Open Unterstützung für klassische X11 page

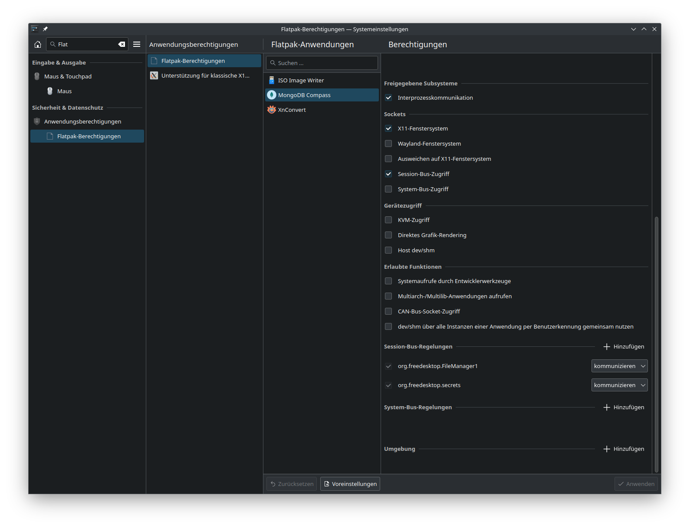[x=204, y=75]
